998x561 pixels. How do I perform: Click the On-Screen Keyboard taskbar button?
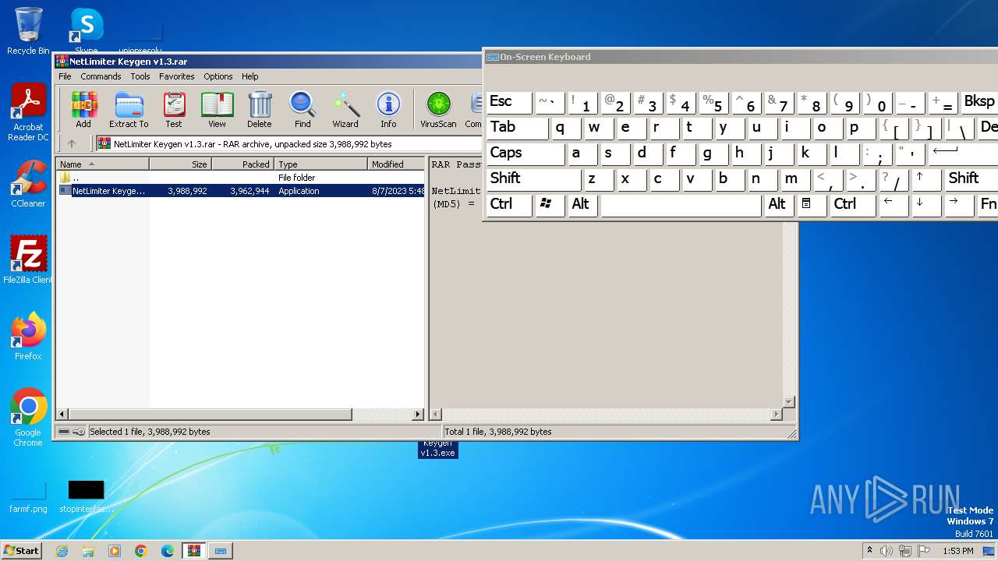[x=221, y=551]
